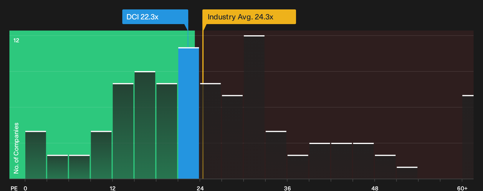This screenshot has height=191, width=483.
Task: Click the x-axis label 12
Action: 113,188
